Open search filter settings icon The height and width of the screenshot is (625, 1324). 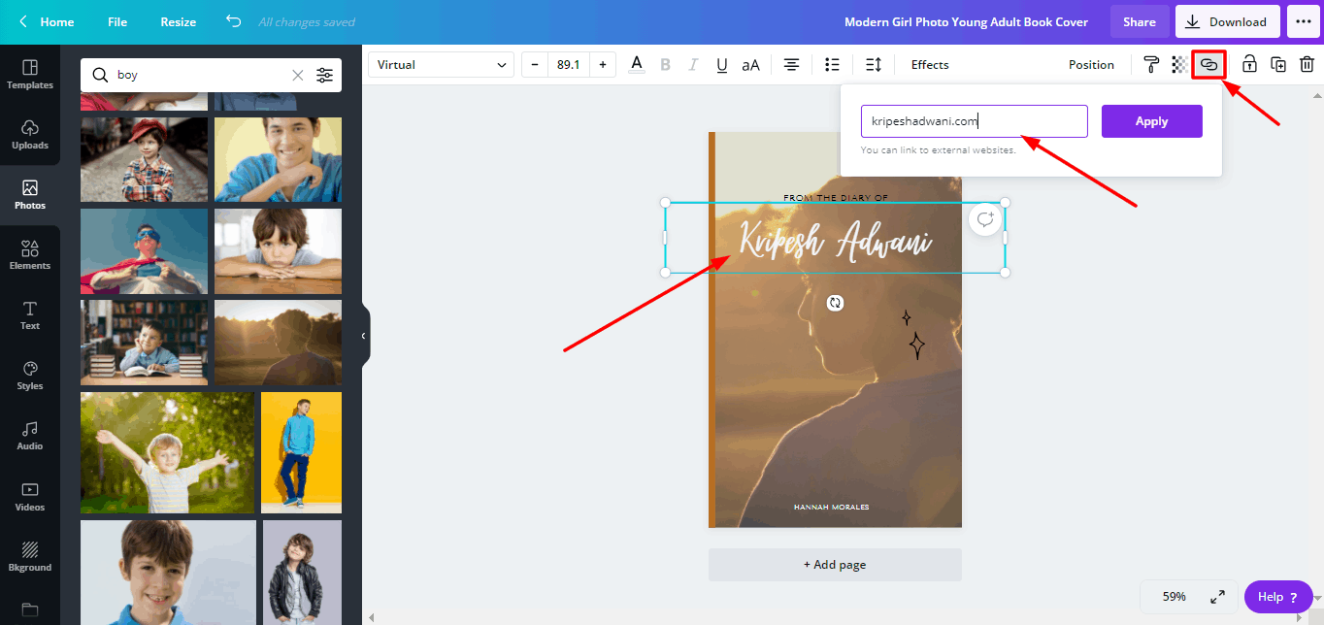click(x=324, y=75)
